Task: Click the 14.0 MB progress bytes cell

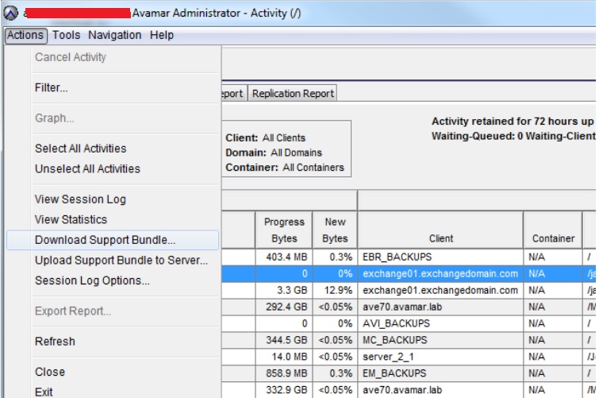Action: [284, 357]
